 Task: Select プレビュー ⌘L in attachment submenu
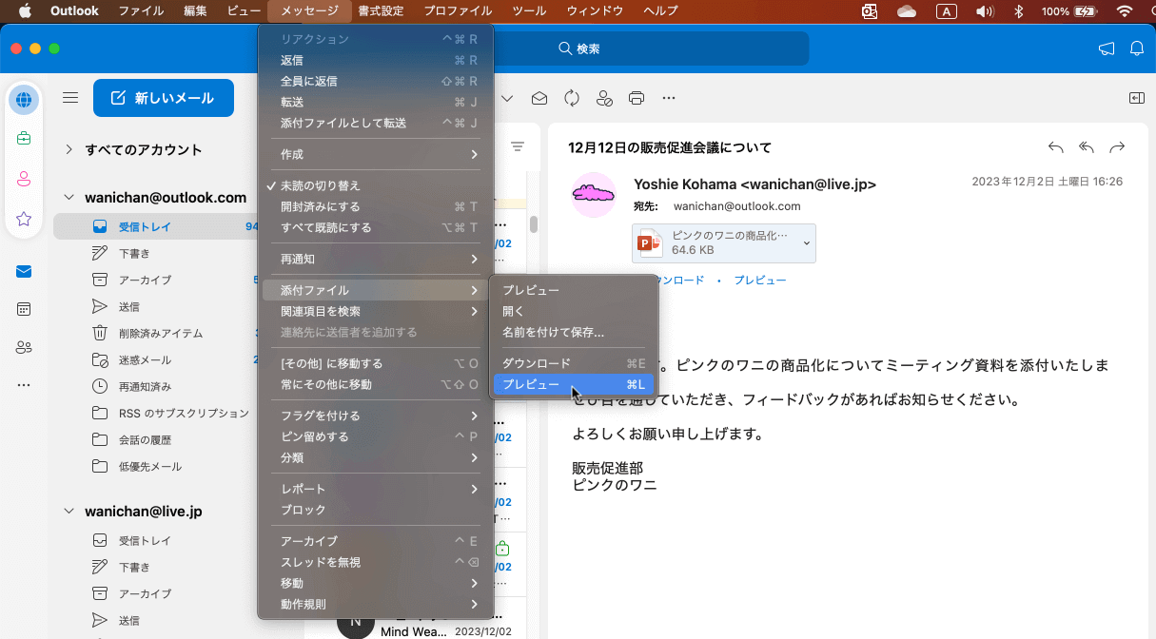click(574, 384)
